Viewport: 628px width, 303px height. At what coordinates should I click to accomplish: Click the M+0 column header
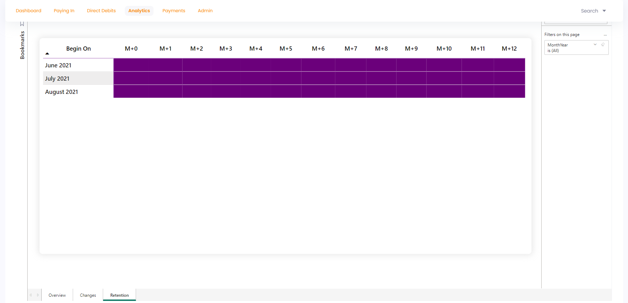131,49
